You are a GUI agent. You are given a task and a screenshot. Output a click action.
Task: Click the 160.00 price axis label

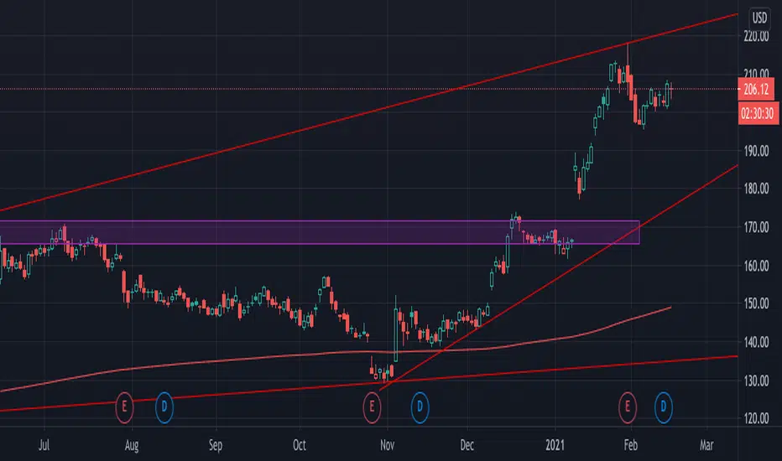(x=756, y=266)
